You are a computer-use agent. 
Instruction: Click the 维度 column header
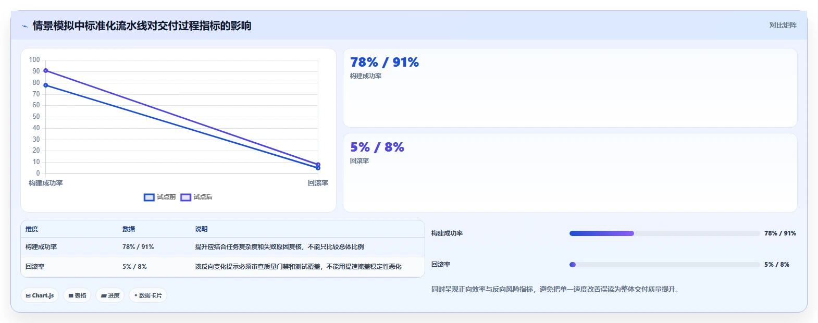32,229
